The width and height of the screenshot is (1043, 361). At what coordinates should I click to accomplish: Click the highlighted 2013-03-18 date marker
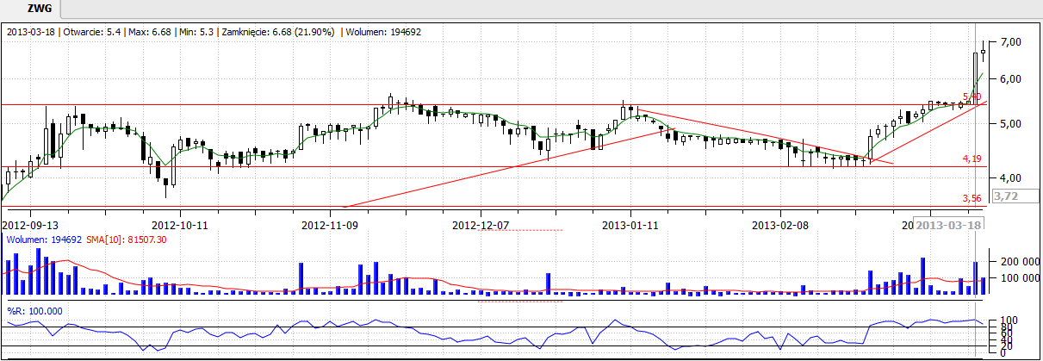[x=949, y=226]
